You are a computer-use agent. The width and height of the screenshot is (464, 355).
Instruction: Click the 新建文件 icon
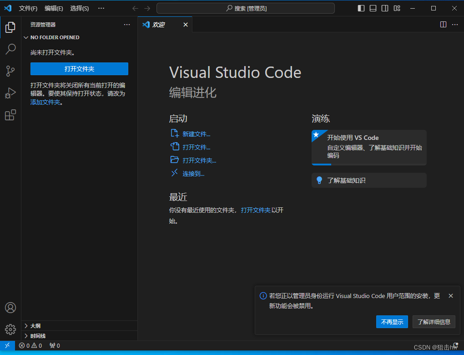pos(175,134)
